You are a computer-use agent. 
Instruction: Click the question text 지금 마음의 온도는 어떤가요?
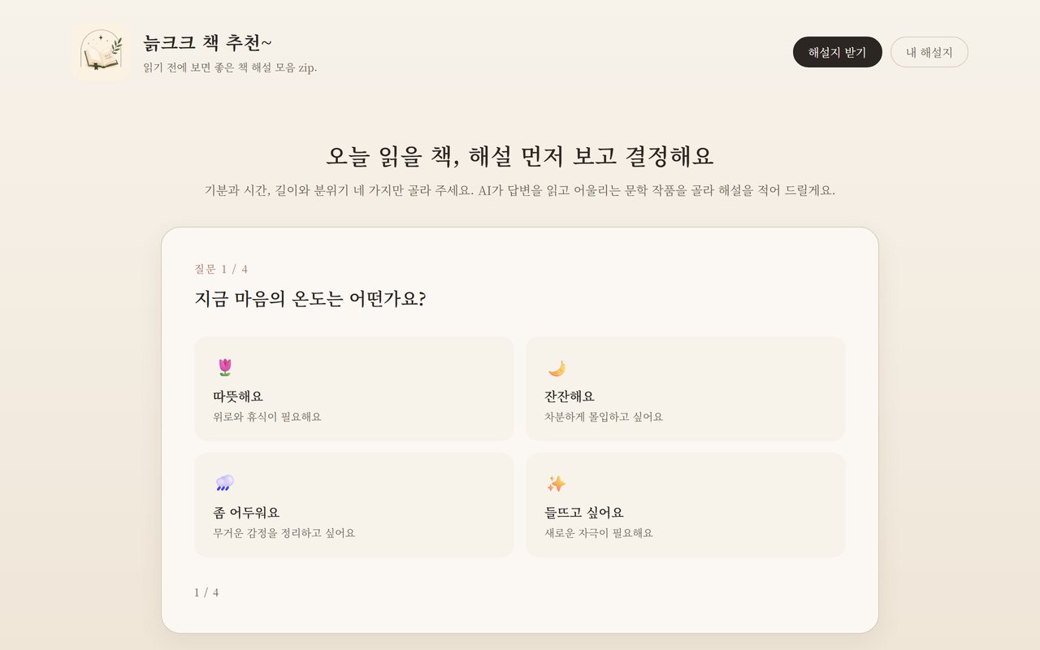[x=310, y=299]
